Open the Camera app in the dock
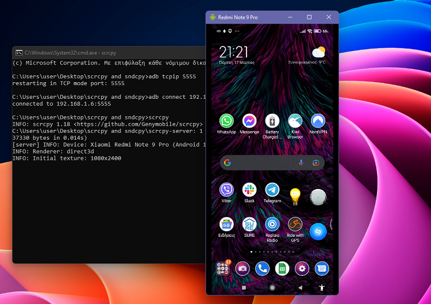The width and height of the screenshot is (431, 304). pos(243,268)
